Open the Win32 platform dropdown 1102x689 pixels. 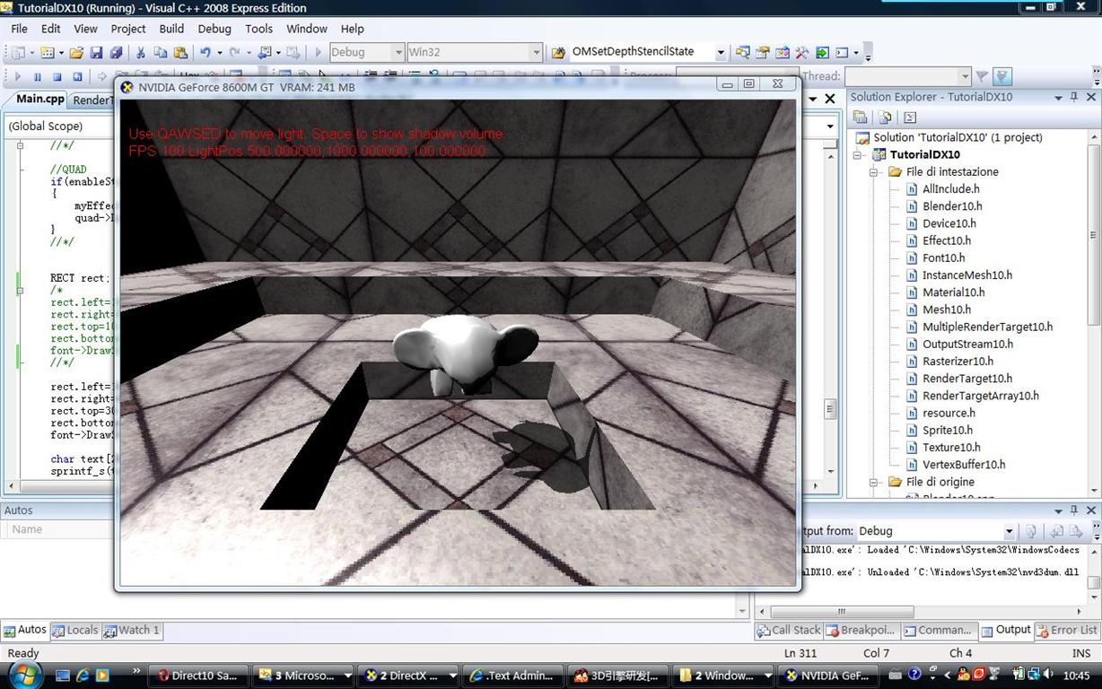(536, 52)
